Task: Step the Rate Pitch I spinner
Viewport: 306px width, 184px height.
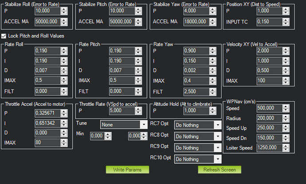Action: tap(138, 61)
